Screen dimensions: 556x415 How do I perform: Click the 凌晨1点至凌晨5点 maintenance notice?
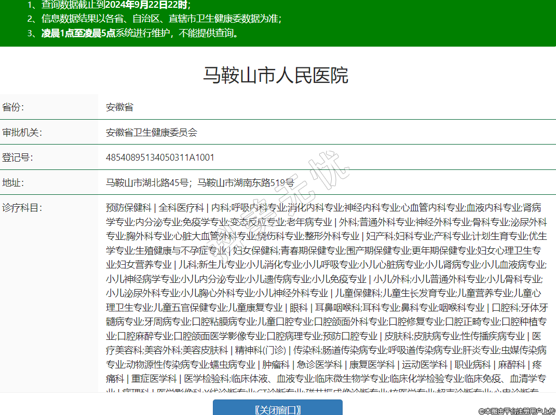[x=78, y=34]
